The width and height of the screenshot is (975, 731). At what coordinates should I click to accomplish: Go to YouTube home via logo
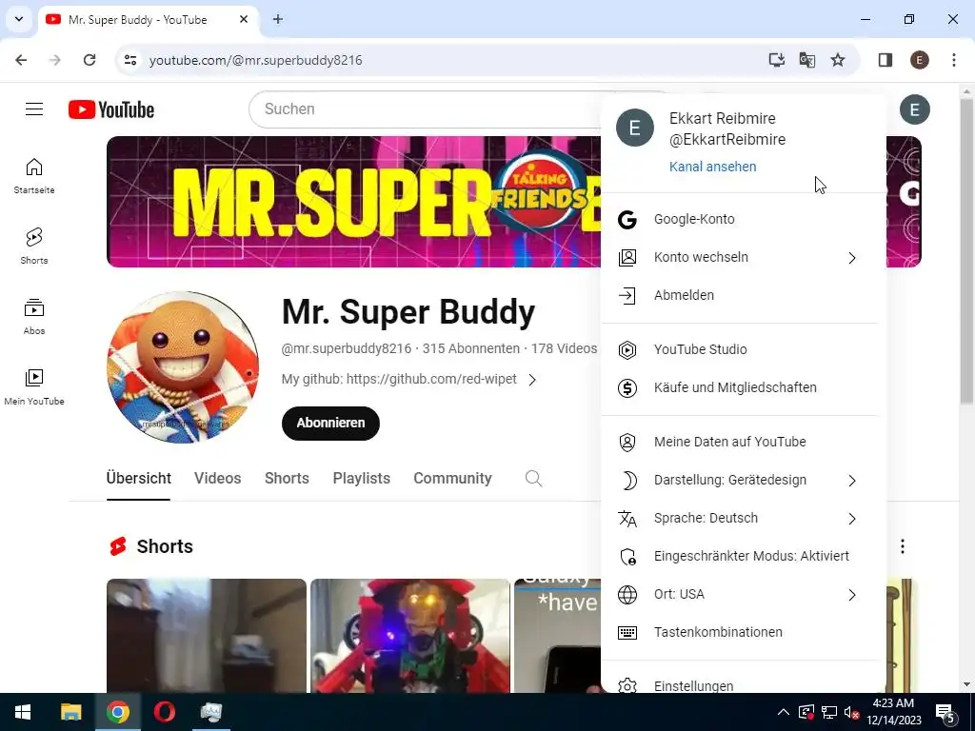pyautogui.click(x=111, y=109)
